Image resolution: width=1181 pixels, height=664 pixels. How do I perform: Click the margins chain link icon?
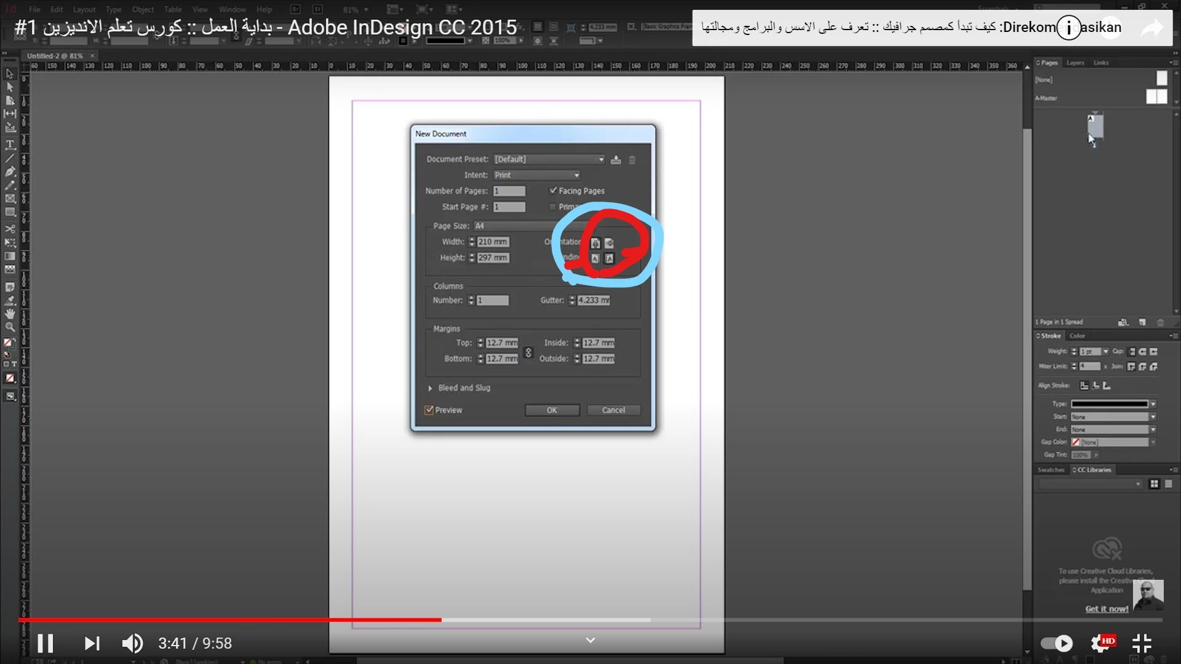(528, 352)
